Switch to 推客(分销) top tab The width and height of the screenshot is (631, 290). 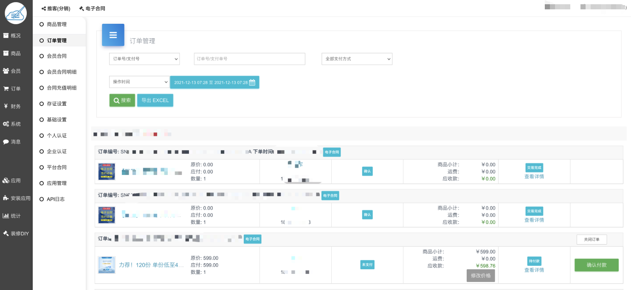pos(56,8)
